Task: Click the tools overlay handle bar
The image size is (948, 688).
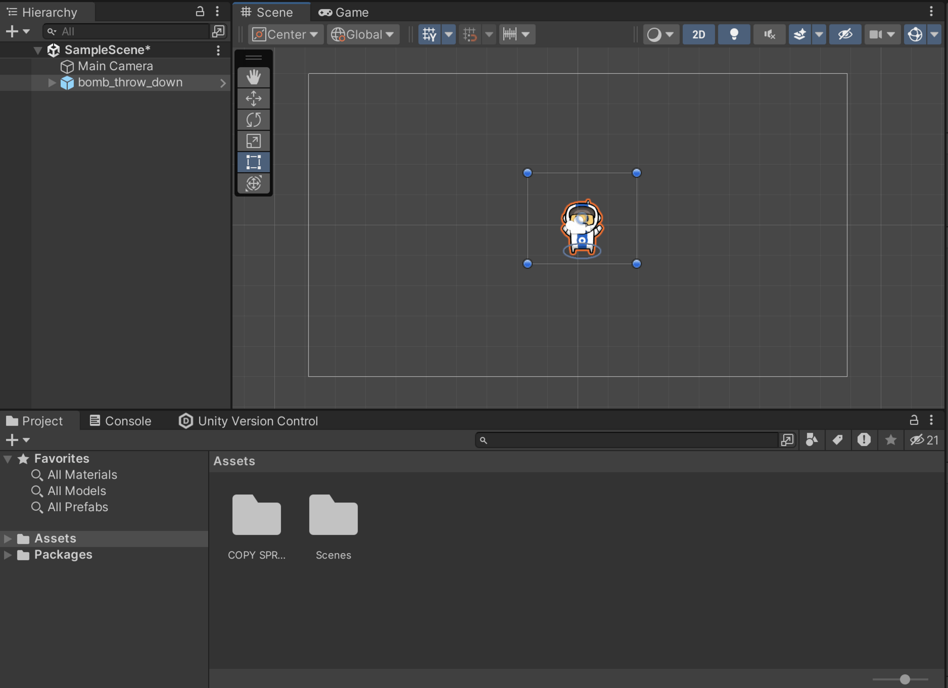Action: [253, 58]
